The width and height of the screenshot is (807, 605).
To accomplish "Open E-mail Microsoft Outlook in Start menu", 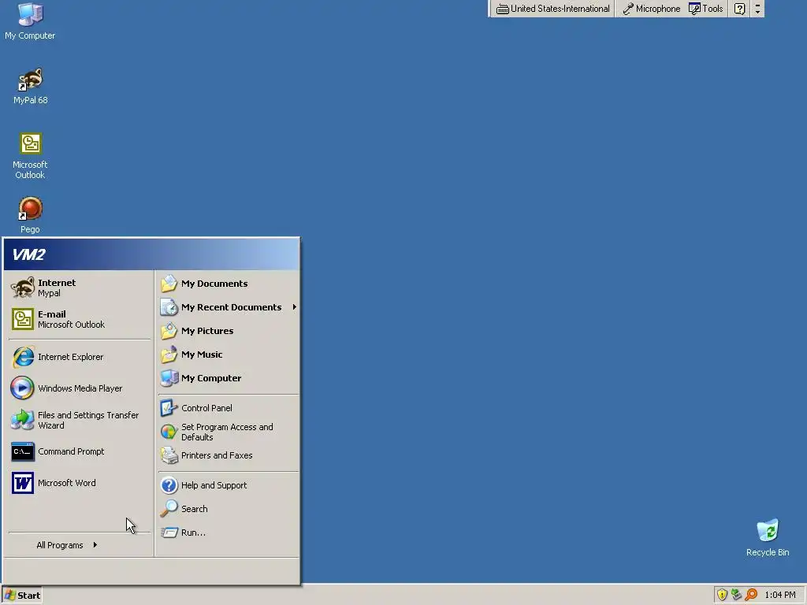I will coord(80,319).
